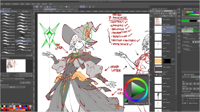Open the Window menu

pos(44,4)
